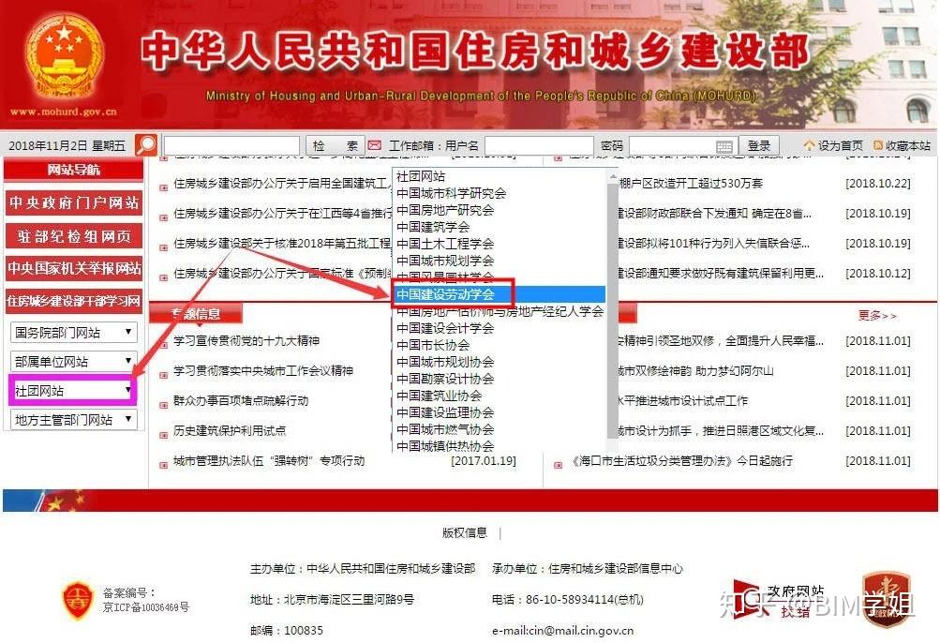
Task: Click the date text 2018年11月2日 星期五
Action: 67,146
